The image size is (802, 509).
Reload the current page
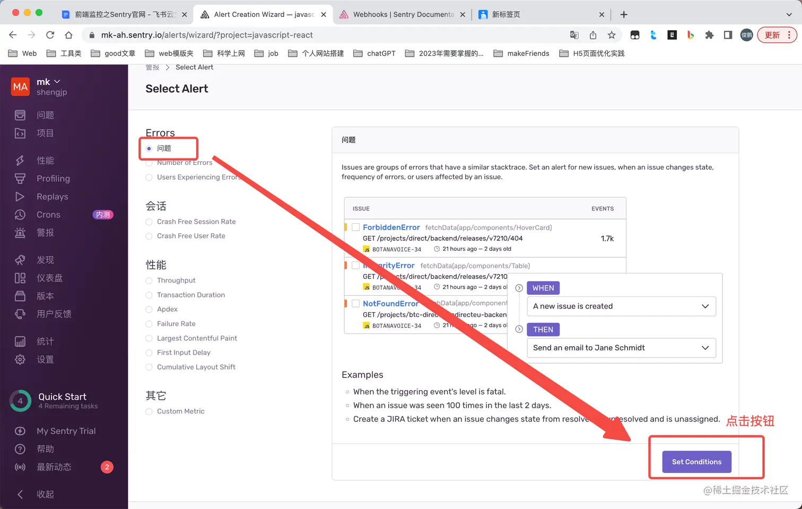pos(50,35)
